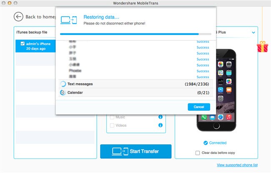Click the iTunes backup file heading
The image size is (271, 173).
pyautogui.click(x=32, y=32)
